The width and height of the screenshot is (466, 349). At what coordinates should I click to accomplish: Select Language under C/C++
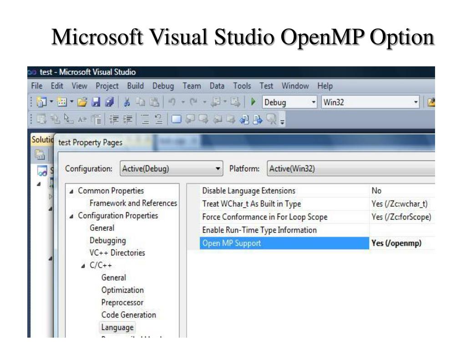(x=117, y=327)
